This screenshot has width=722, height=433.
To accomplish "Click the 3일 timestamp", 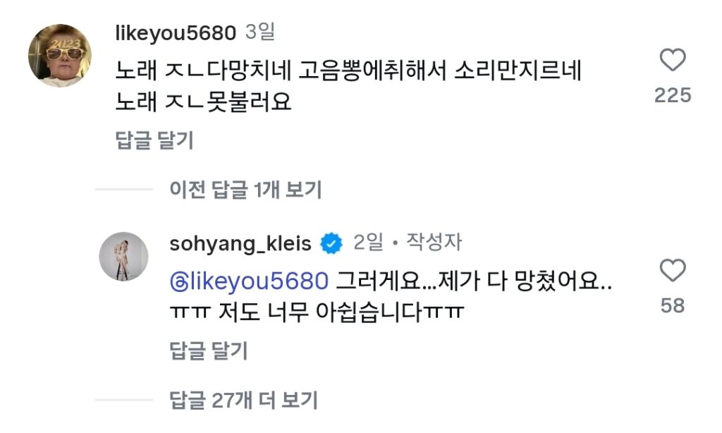I will click(260, 32).
